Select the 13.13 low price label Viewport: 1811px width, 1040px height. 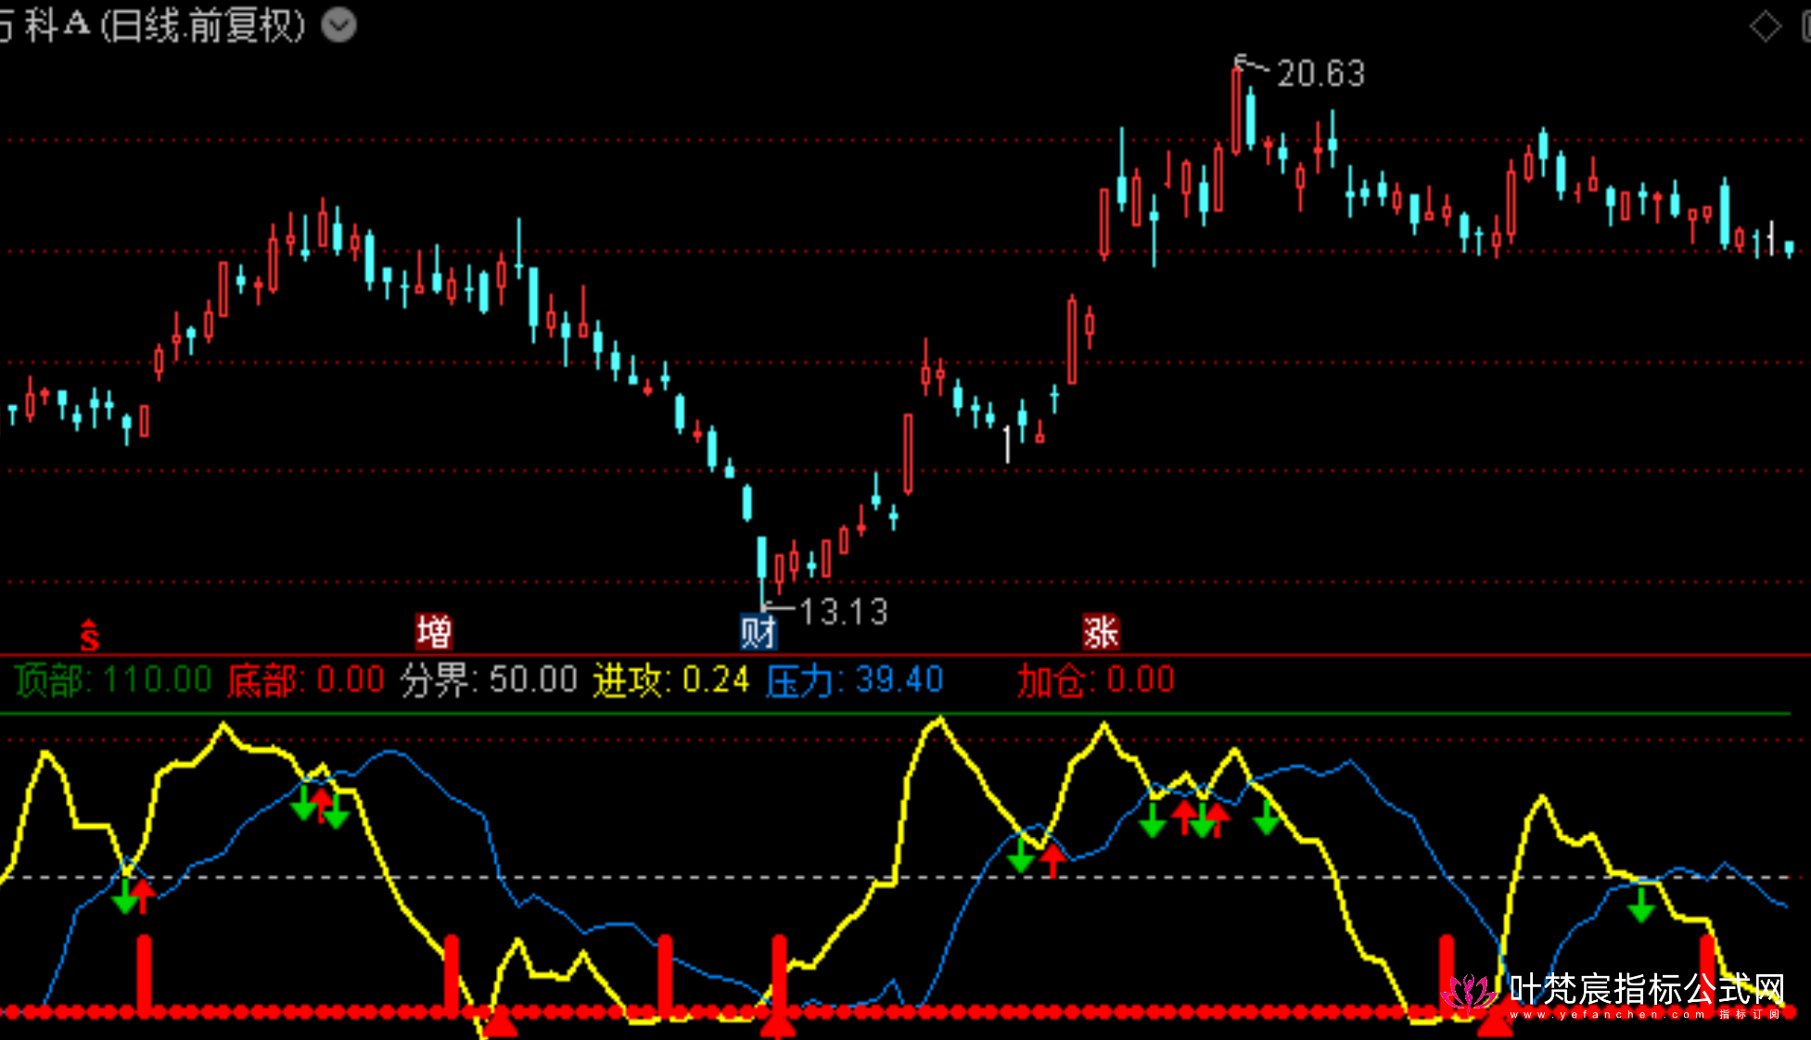(844, 612)
